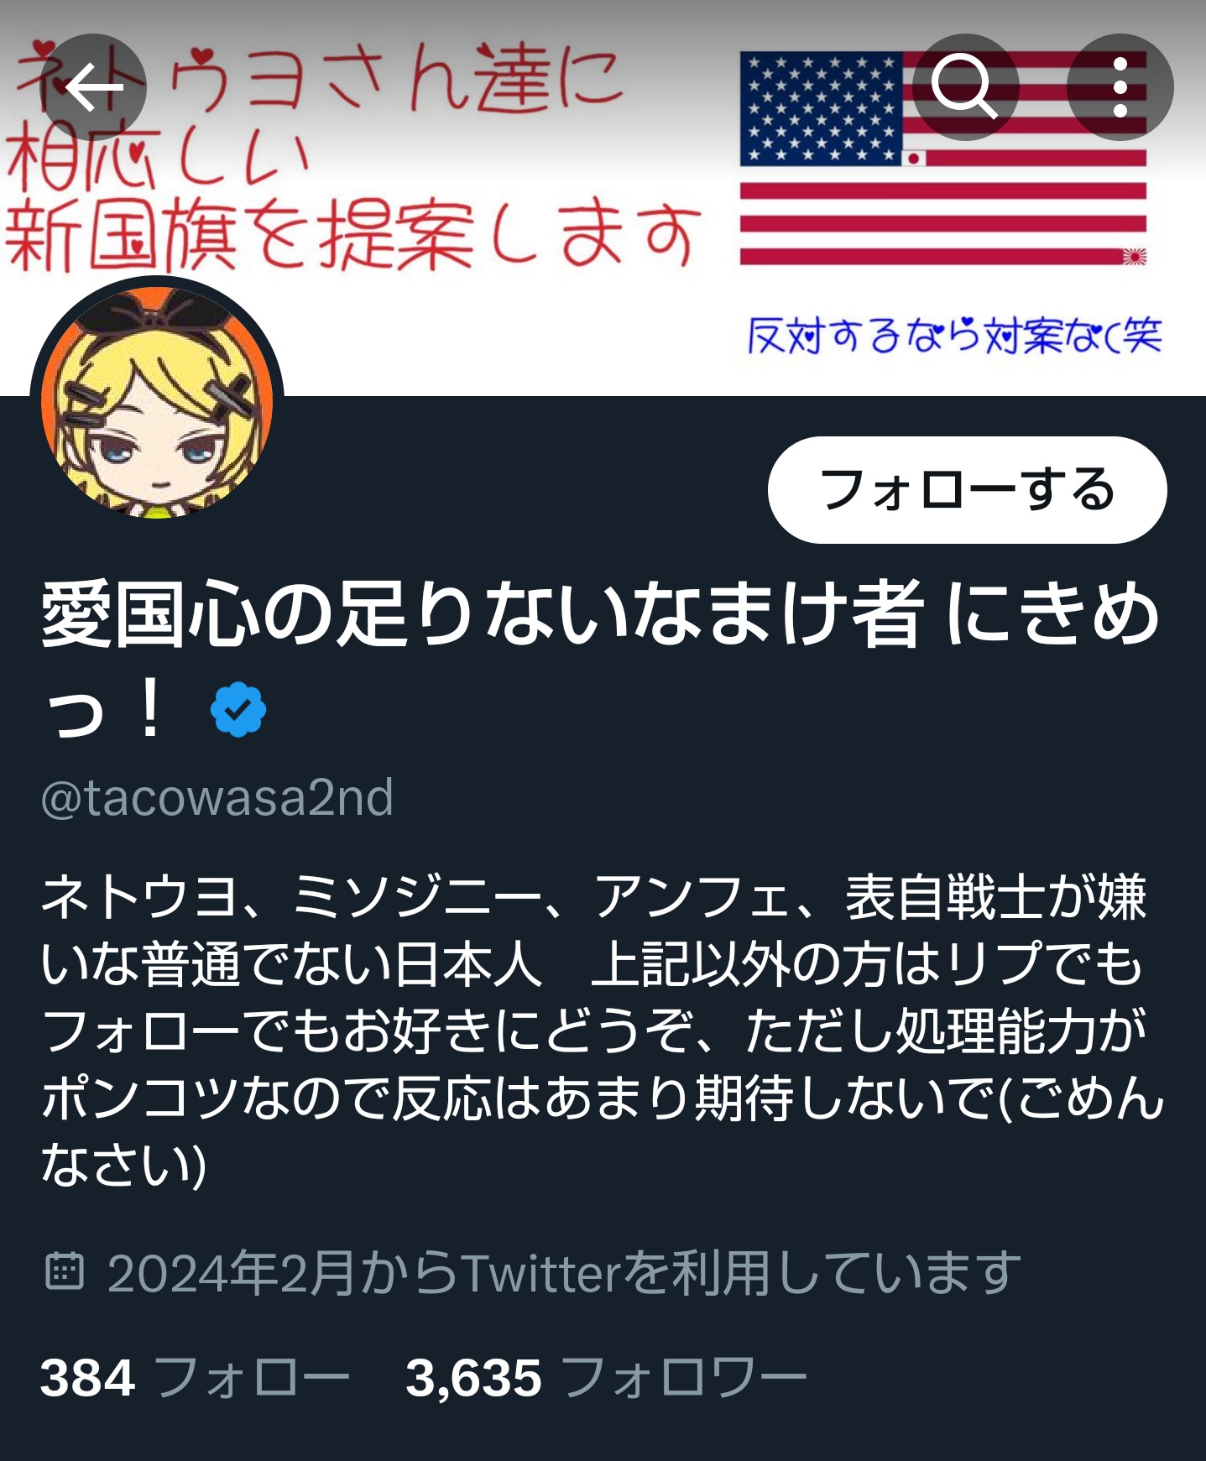Tap the calendar icon beside join date
The height and width of the screenshot is (1461, 1206).
[x=64, y=1271]
